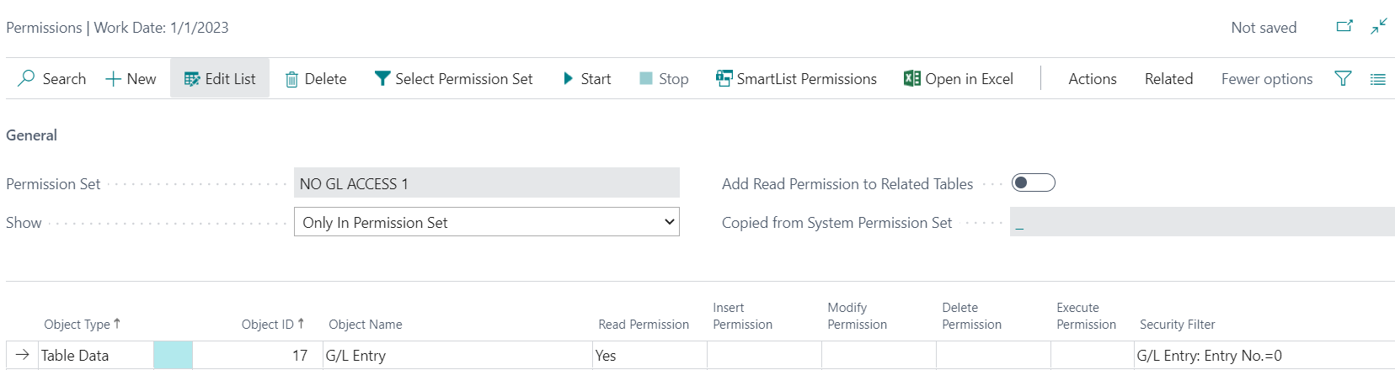Click the Delete trash can icon
1395x370 pixels.
[291, 79]
